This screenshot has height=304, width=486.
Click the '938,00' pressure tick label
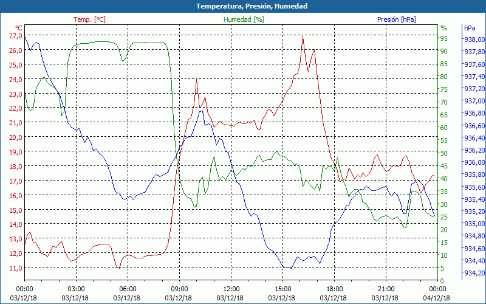(473, 40)
